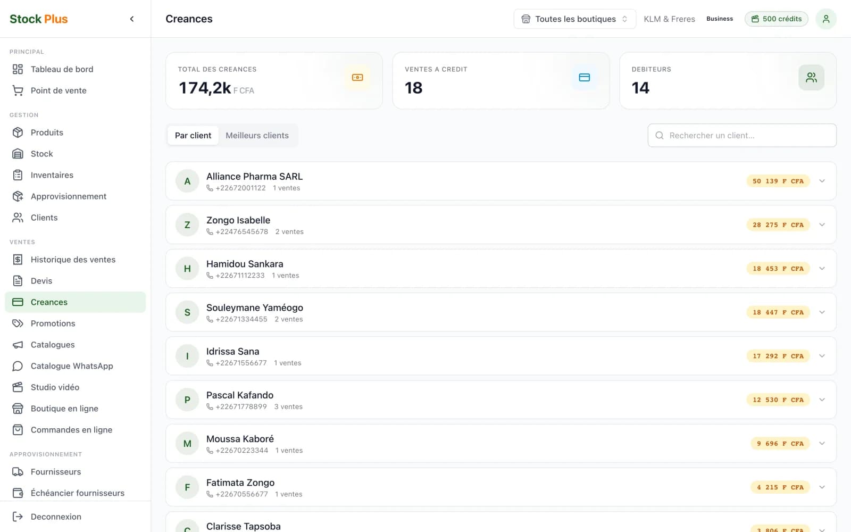
Task: Click the Fatimata Zongo client name
Action: pos(240,483)
